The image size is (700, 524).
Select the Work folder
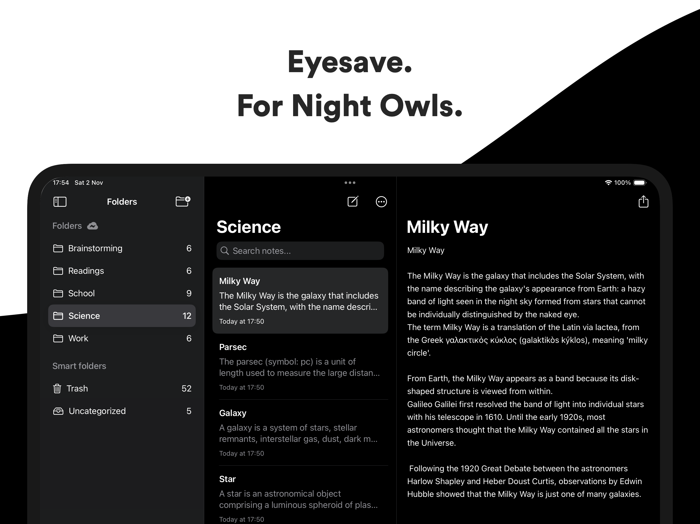tap(122, 339)
